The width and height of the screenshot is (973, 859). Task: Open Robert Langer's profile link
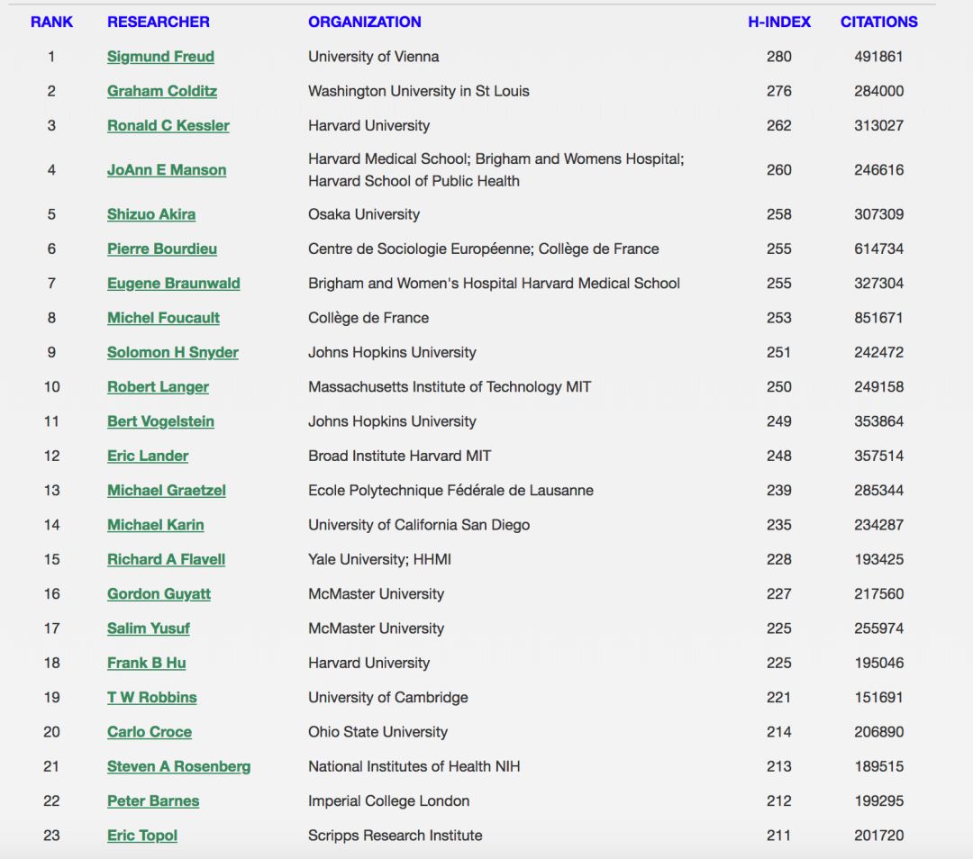pyautogui.click(x=158, y=387)
